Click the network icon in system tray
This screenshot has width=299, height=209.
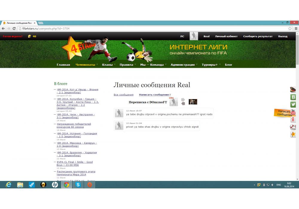[x=268, y=185]
